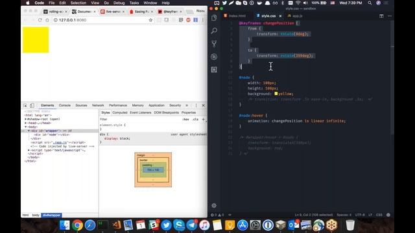
Task: Open the Tasks menu in menu bar
Action: tap(134, 3)
